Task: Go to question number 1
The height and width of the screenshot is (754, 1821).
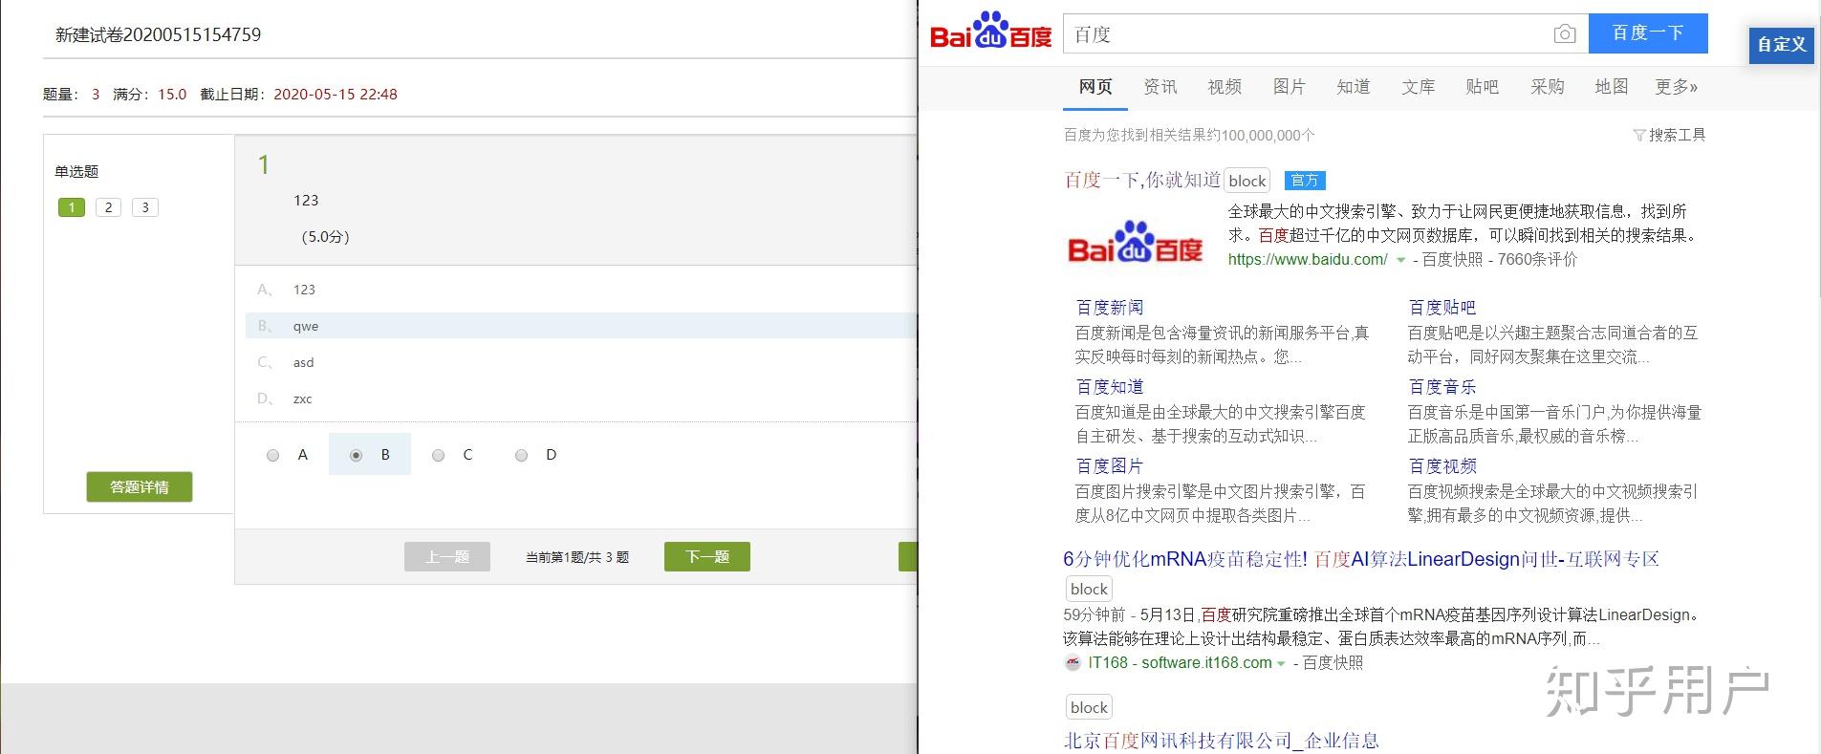Action: [72, 207]
